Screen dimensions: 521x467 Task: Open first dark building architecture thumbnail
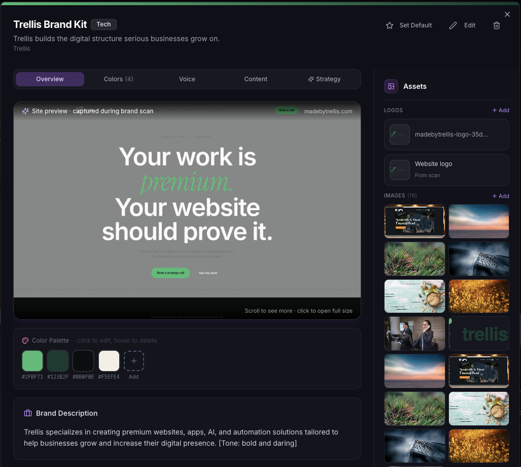tap(479, 259)
